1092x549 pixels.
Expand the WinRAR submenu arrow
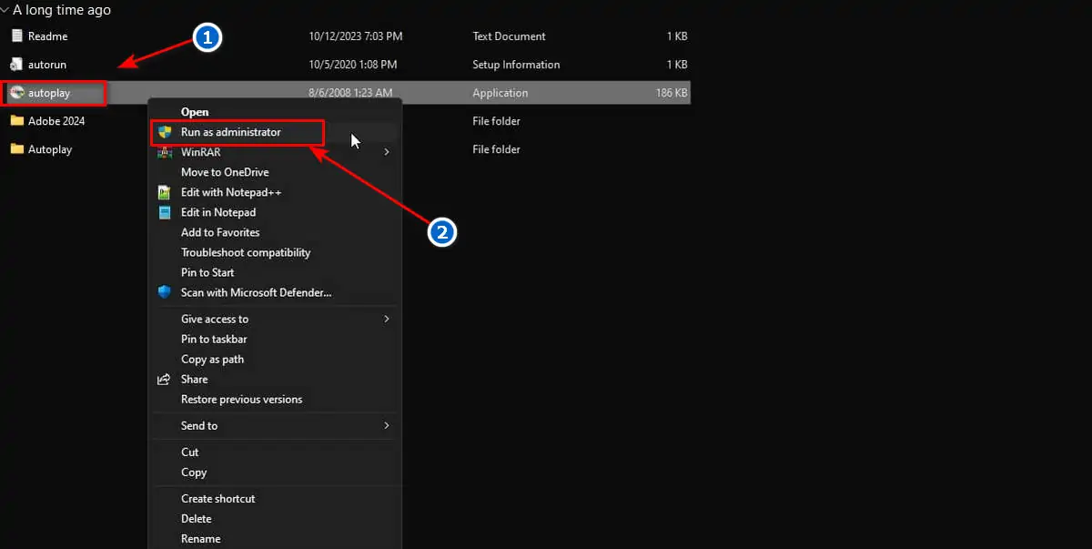tap(386, 152)
